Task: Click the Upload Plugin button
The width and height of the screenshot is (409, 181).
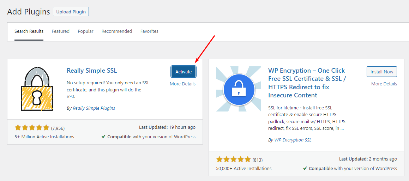Action: coord(71,12)
